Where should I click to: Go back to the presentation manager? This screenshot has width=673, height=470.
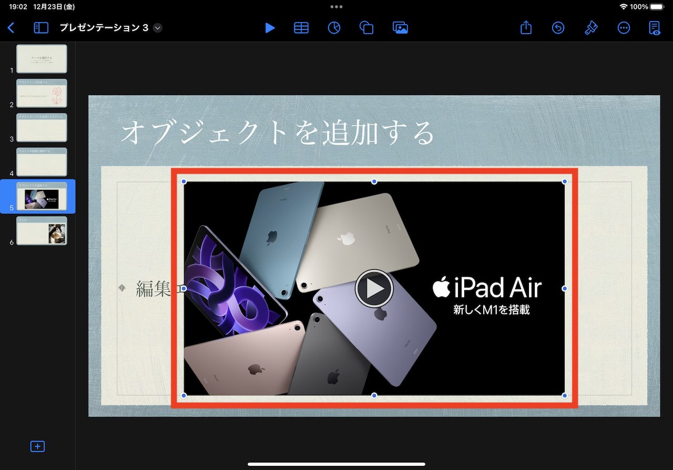tap(11, 28)
